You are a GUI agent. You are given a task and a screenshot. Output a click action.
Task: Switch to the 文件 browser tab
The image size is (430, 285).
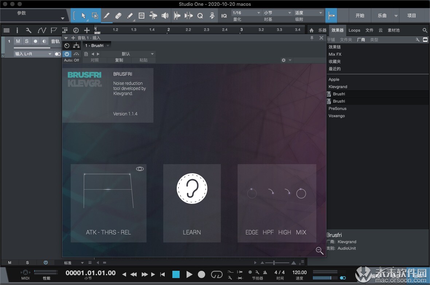(x=370, y=31)
